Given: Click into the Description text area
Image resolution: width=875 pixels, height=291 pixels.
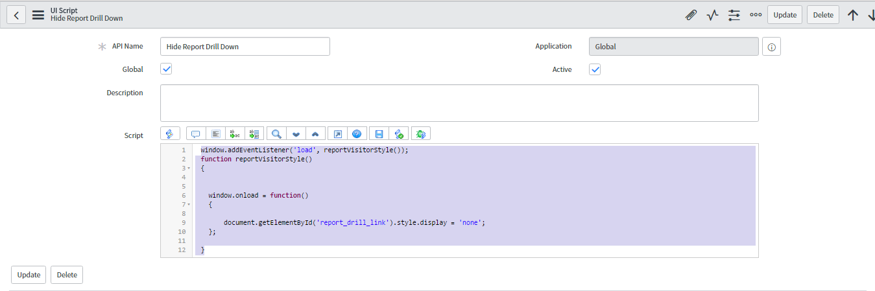Looking at the screenshot, I should [459, 103].
